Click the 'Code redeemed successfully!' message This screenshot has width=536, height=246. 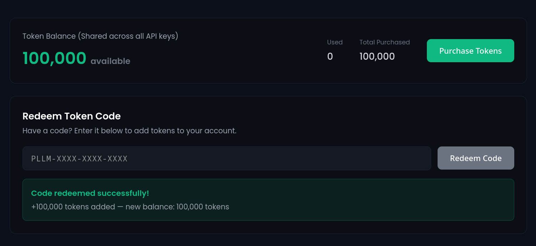(90, 193)
